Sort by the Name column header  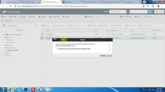tap(47, 30)
